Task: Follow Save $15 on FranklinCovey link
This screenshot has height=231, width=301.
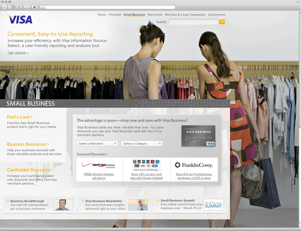Action: [194, 176]
